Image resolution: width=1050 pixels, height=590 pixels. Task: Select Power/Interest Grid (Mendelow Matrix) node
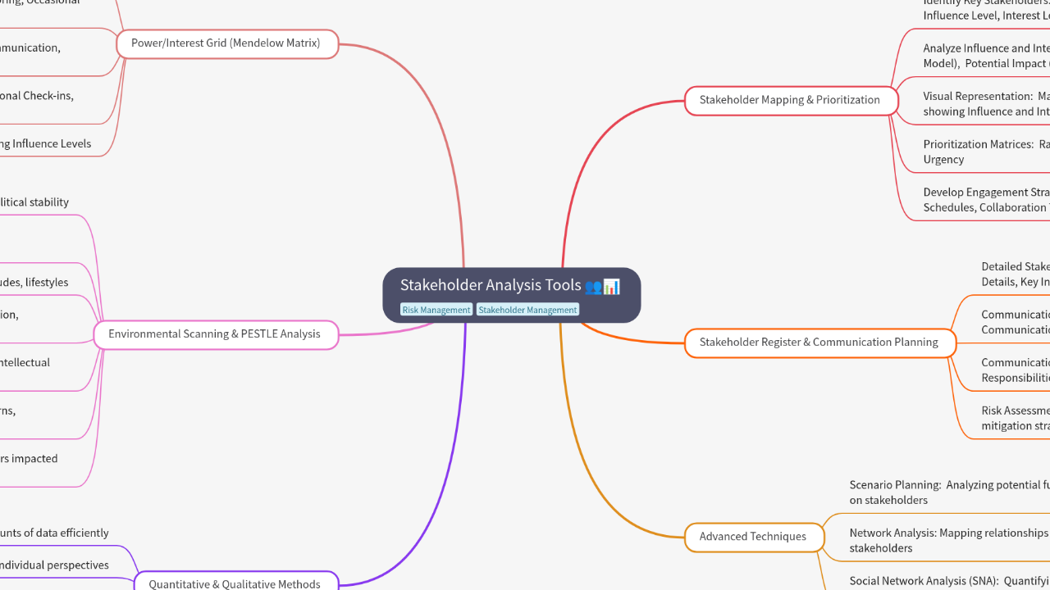tap(227, 43)
